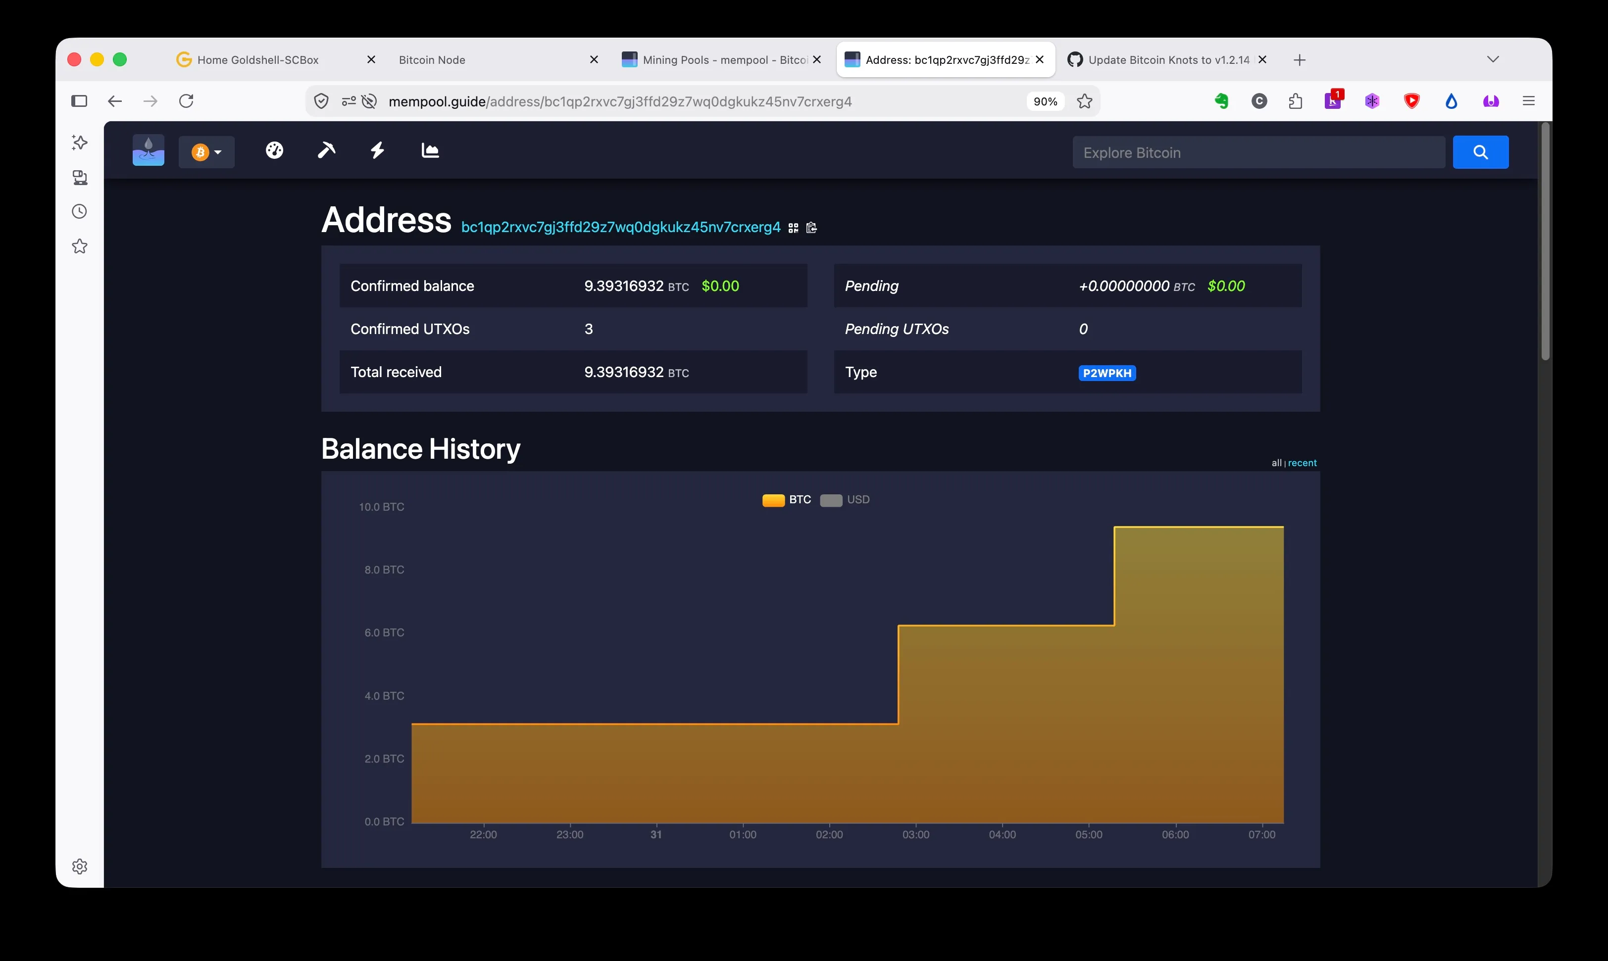
Task: Click the page vertical scrollbar
Action: pos(1545,241)
